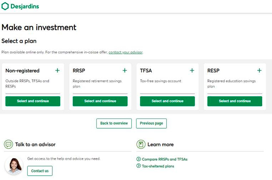Expand the Non-registered plan details
Image resolution: width=272 pixels, height=180 pixels.
[x=57, y=71]
